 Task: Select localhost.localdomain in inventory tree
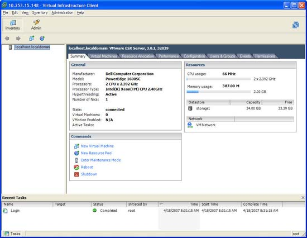tap(32, 47)
